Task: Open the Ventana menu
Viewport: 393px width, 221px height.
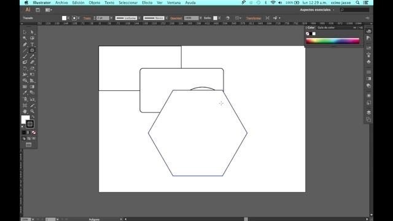Action: [x=174, y=2]
